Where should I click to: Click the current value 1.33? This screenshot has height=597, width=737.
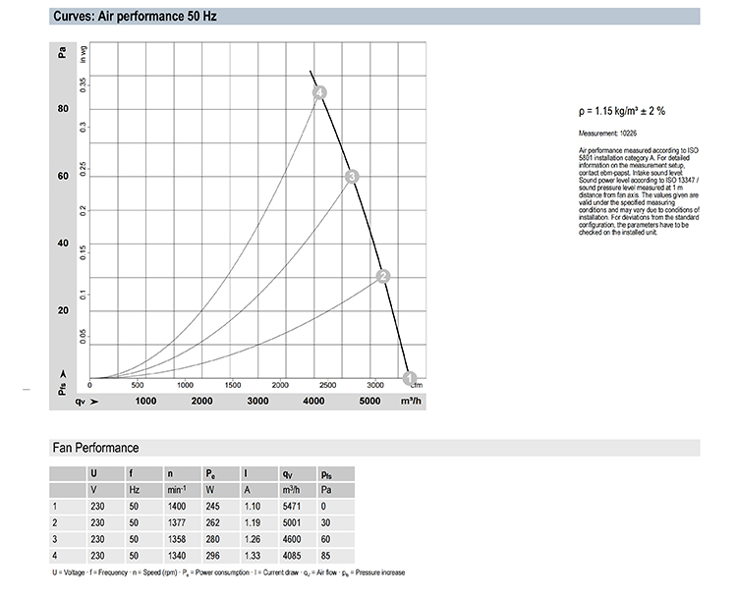(x=252, y=556)
